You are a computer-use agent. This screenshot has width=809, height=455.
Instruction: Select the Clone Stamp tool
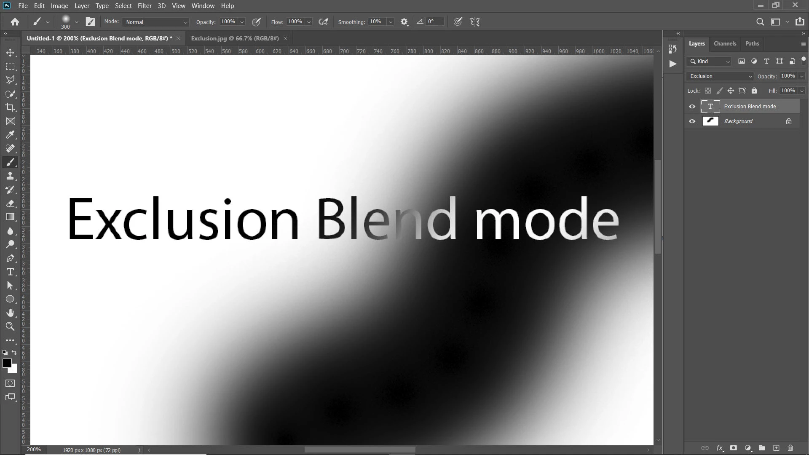click(x=10, y=176)
